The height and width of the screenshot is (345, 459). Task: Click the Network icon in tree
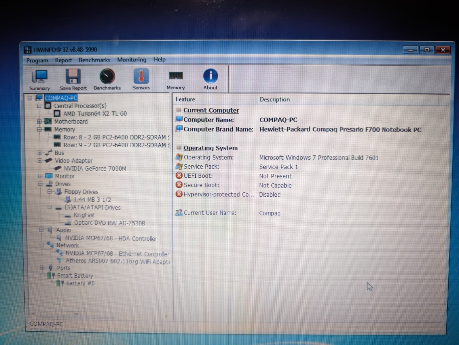(50, 245)
